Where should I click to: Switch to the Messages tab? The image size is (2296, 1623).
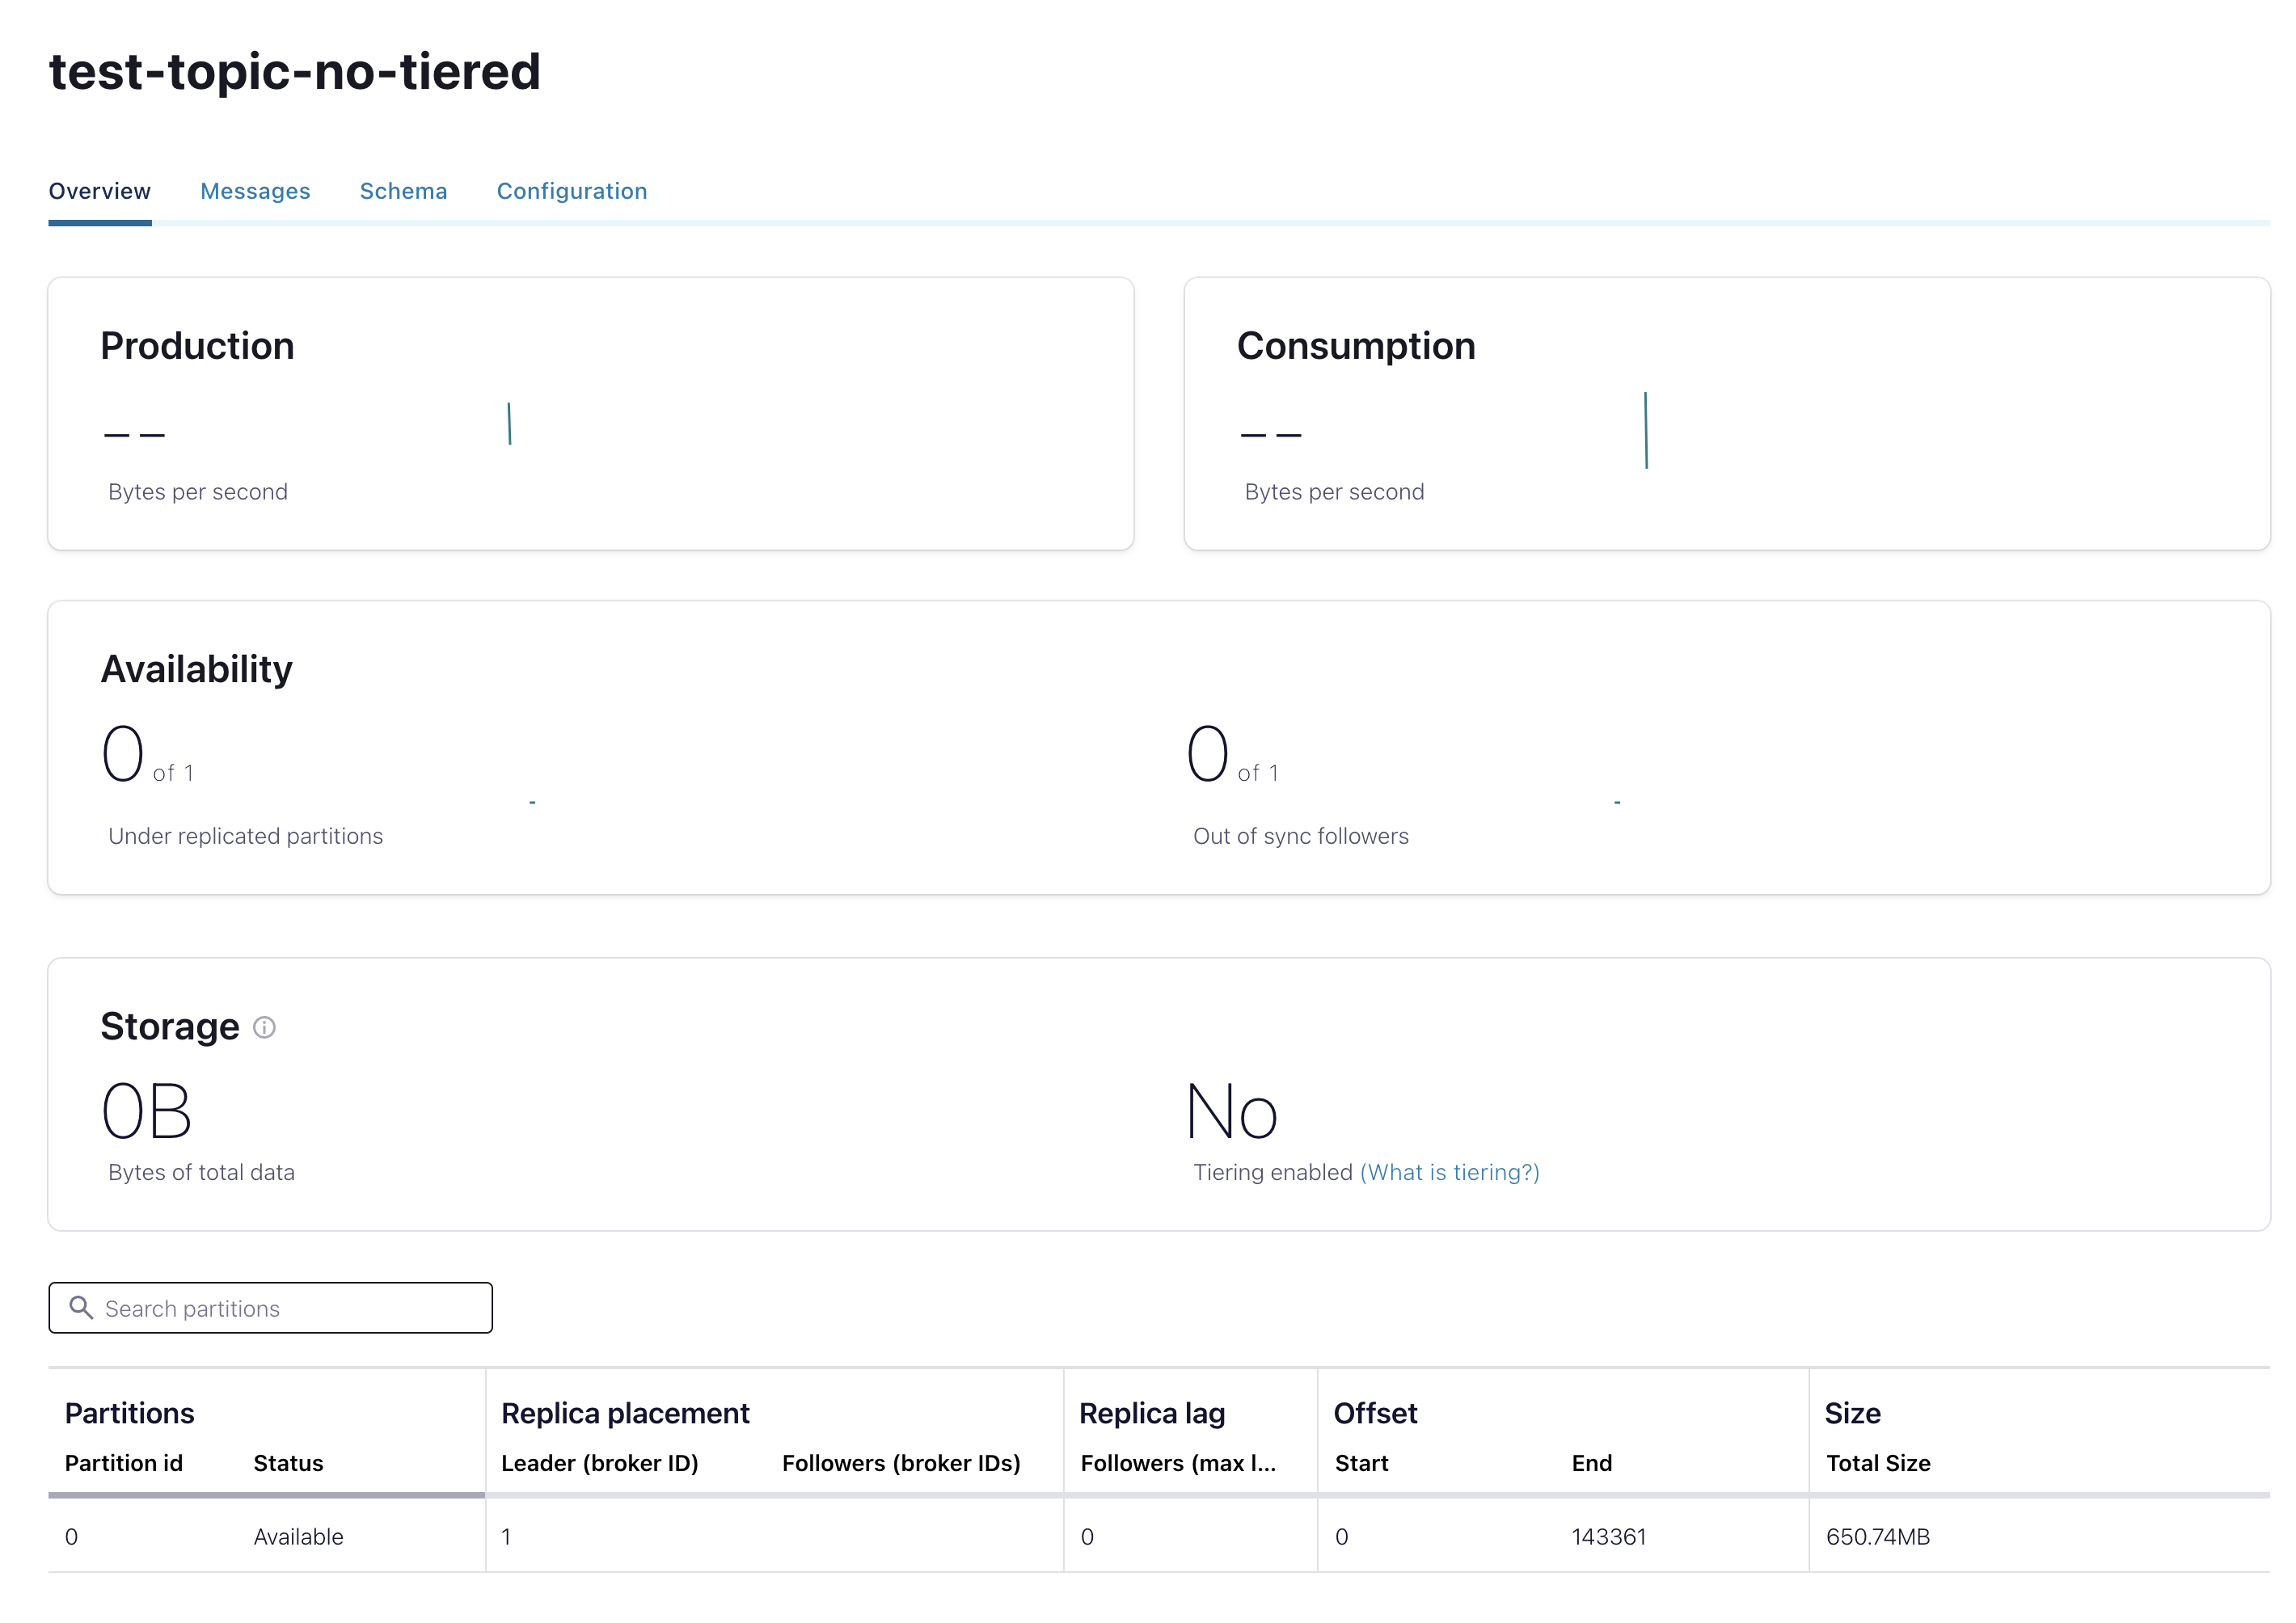tap(255, 191)
